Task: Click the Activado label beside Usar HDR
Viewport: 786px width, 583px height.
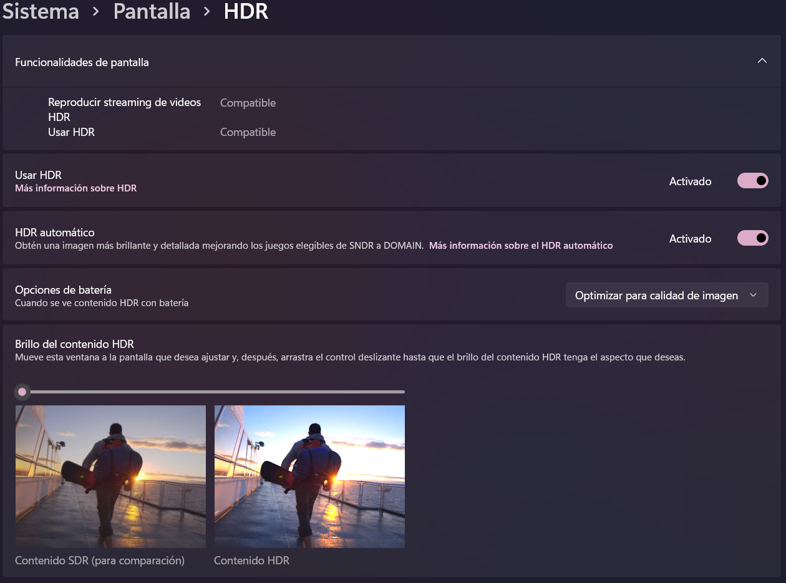Action: (690, 181)
